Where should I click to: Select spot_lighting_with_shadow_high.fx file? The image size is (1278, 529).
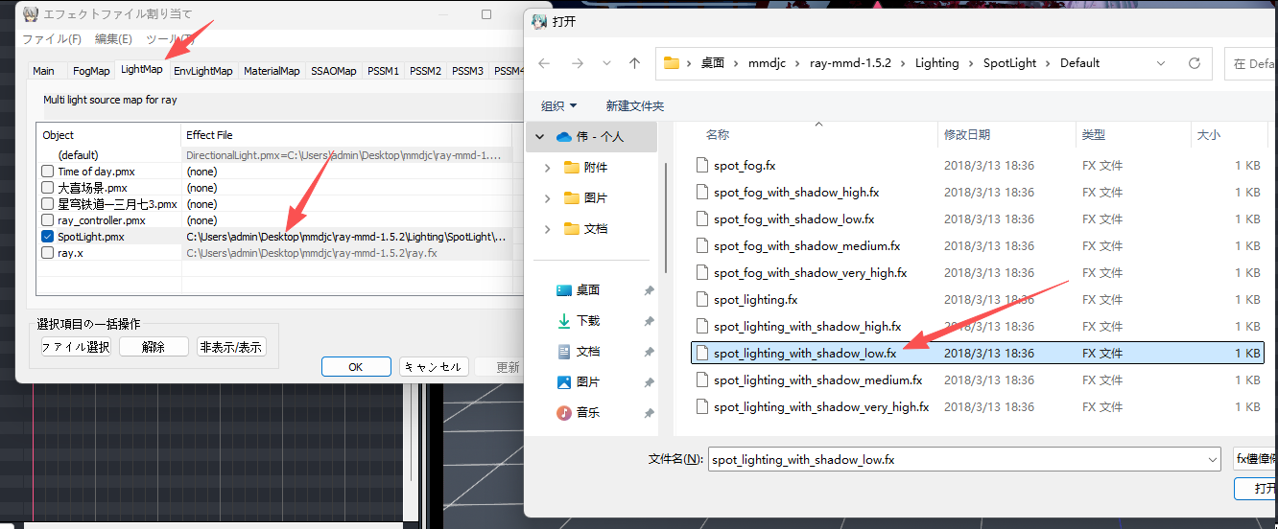coord(808,327)
